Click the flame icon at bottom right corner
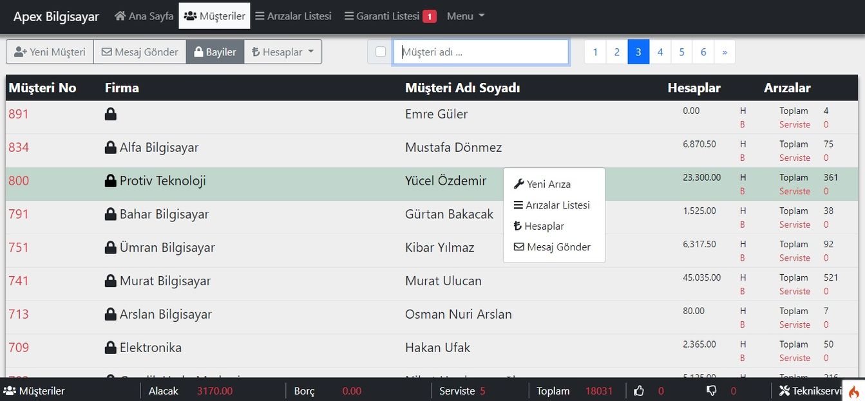The width and height of the screenshot is (865, 401). (x=854, y=391)
